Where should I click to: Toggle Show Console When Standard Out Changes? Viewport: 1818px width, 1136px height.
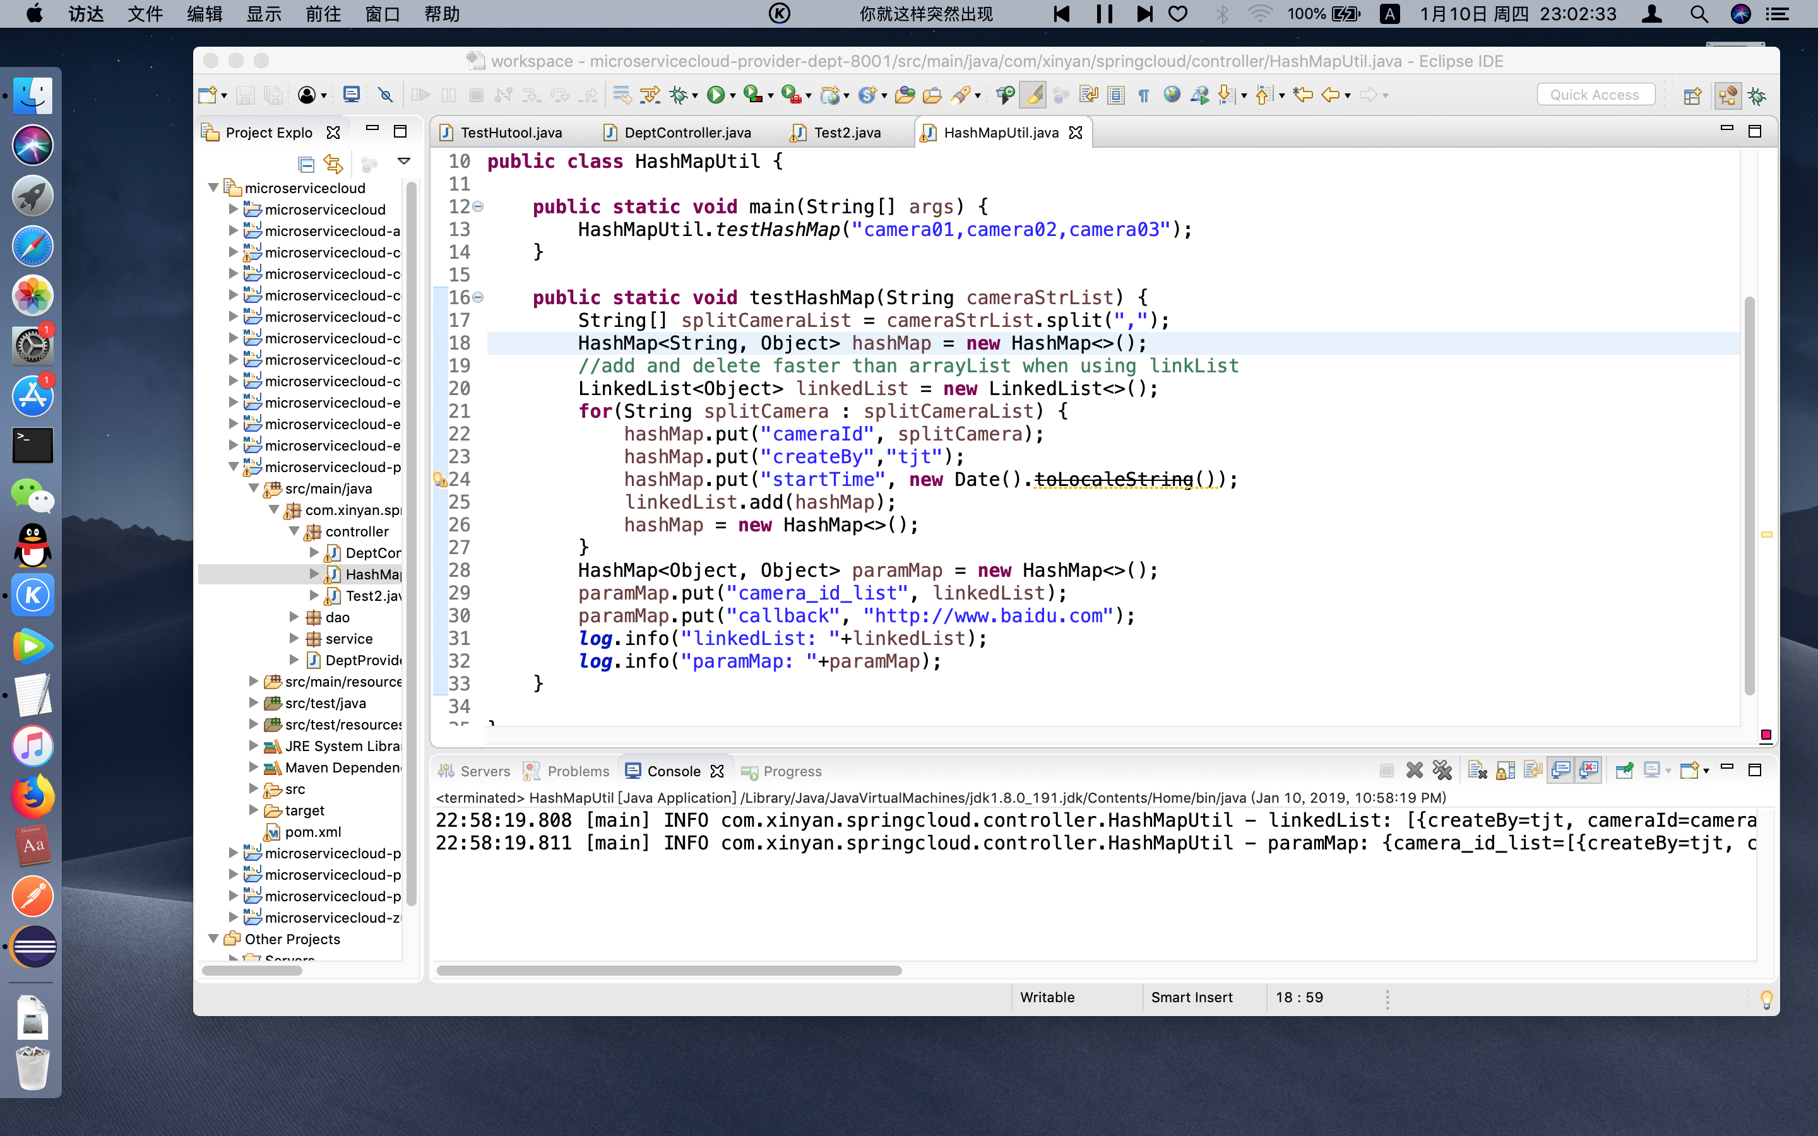(x=1561, y=770)
